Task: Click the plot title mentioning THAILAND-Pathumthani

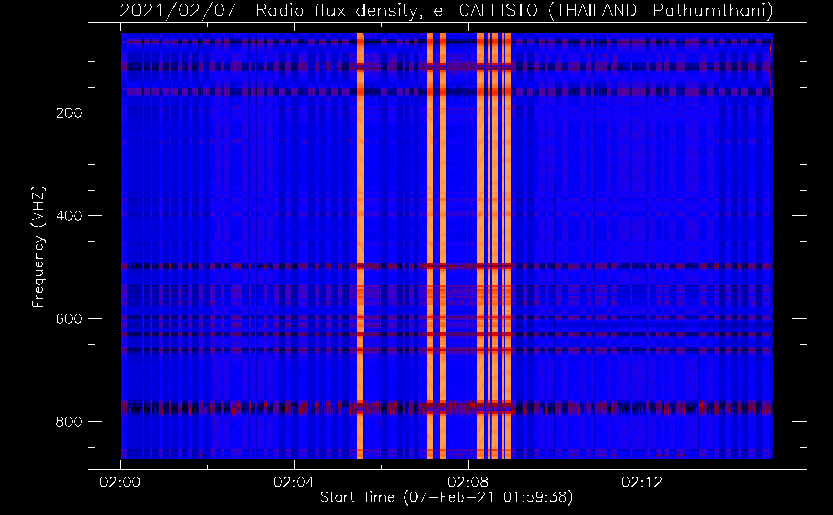Action: tap(446, 10)
